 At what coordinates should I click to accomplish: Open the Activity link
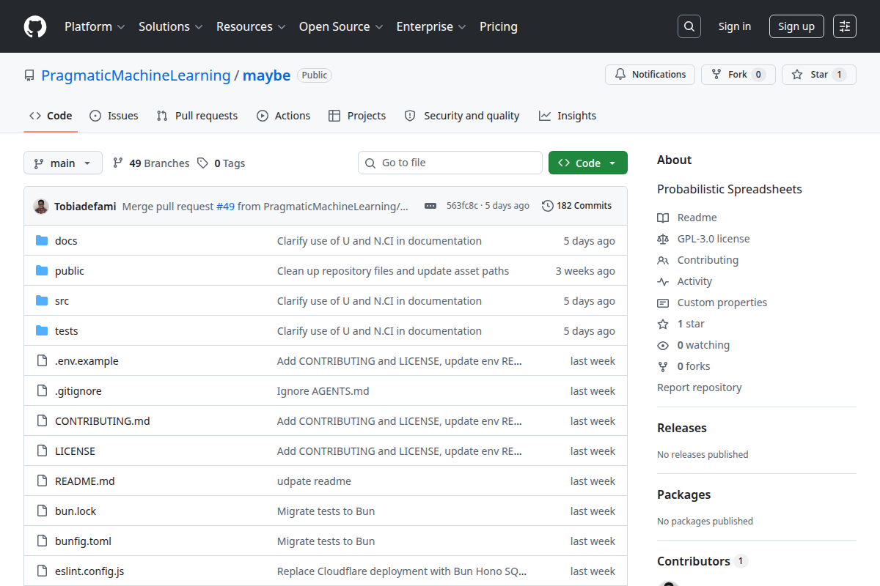[x=685, y=281]
